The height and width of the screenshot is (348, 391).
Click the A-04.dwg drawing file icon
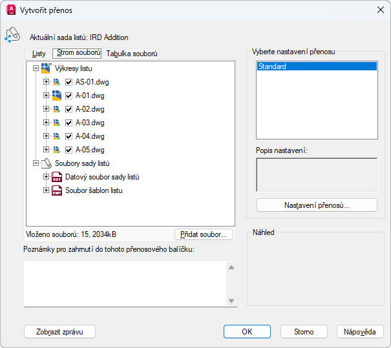[57, 136]
